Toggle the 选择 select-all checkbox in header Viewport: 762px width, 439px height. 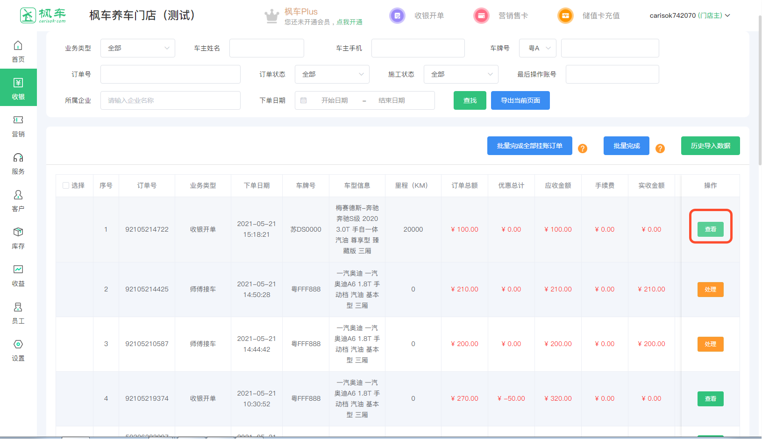pos(66,185)
